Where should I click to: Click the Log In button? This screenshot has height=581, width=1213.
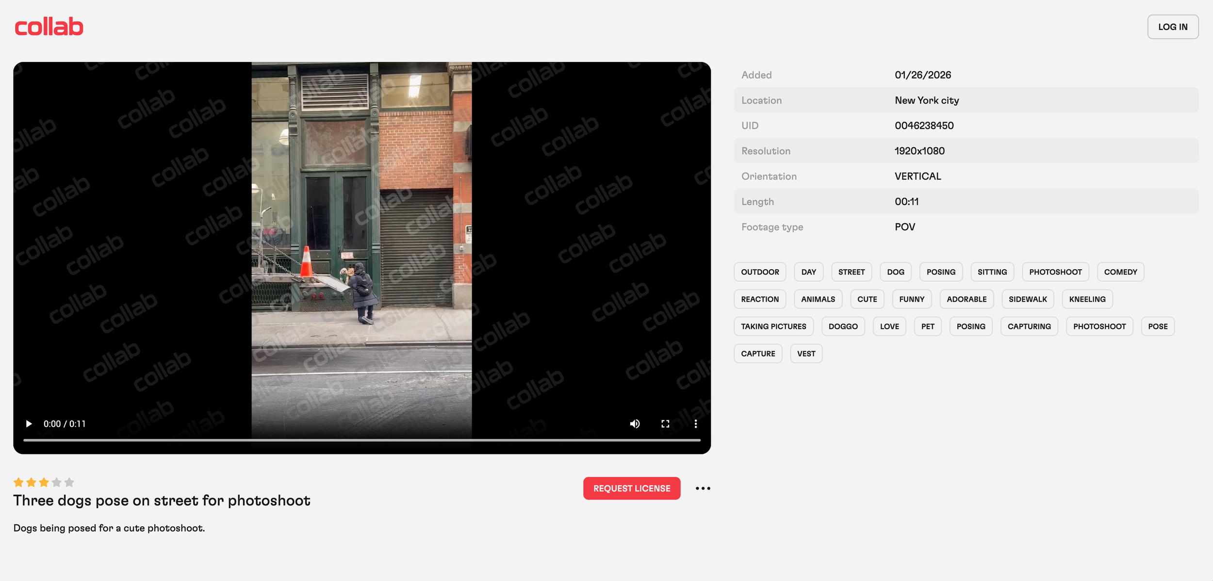[1172, 27]
